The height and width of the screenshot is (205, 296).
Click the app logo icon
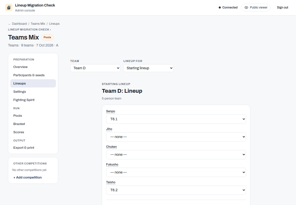tap(9, 7)
